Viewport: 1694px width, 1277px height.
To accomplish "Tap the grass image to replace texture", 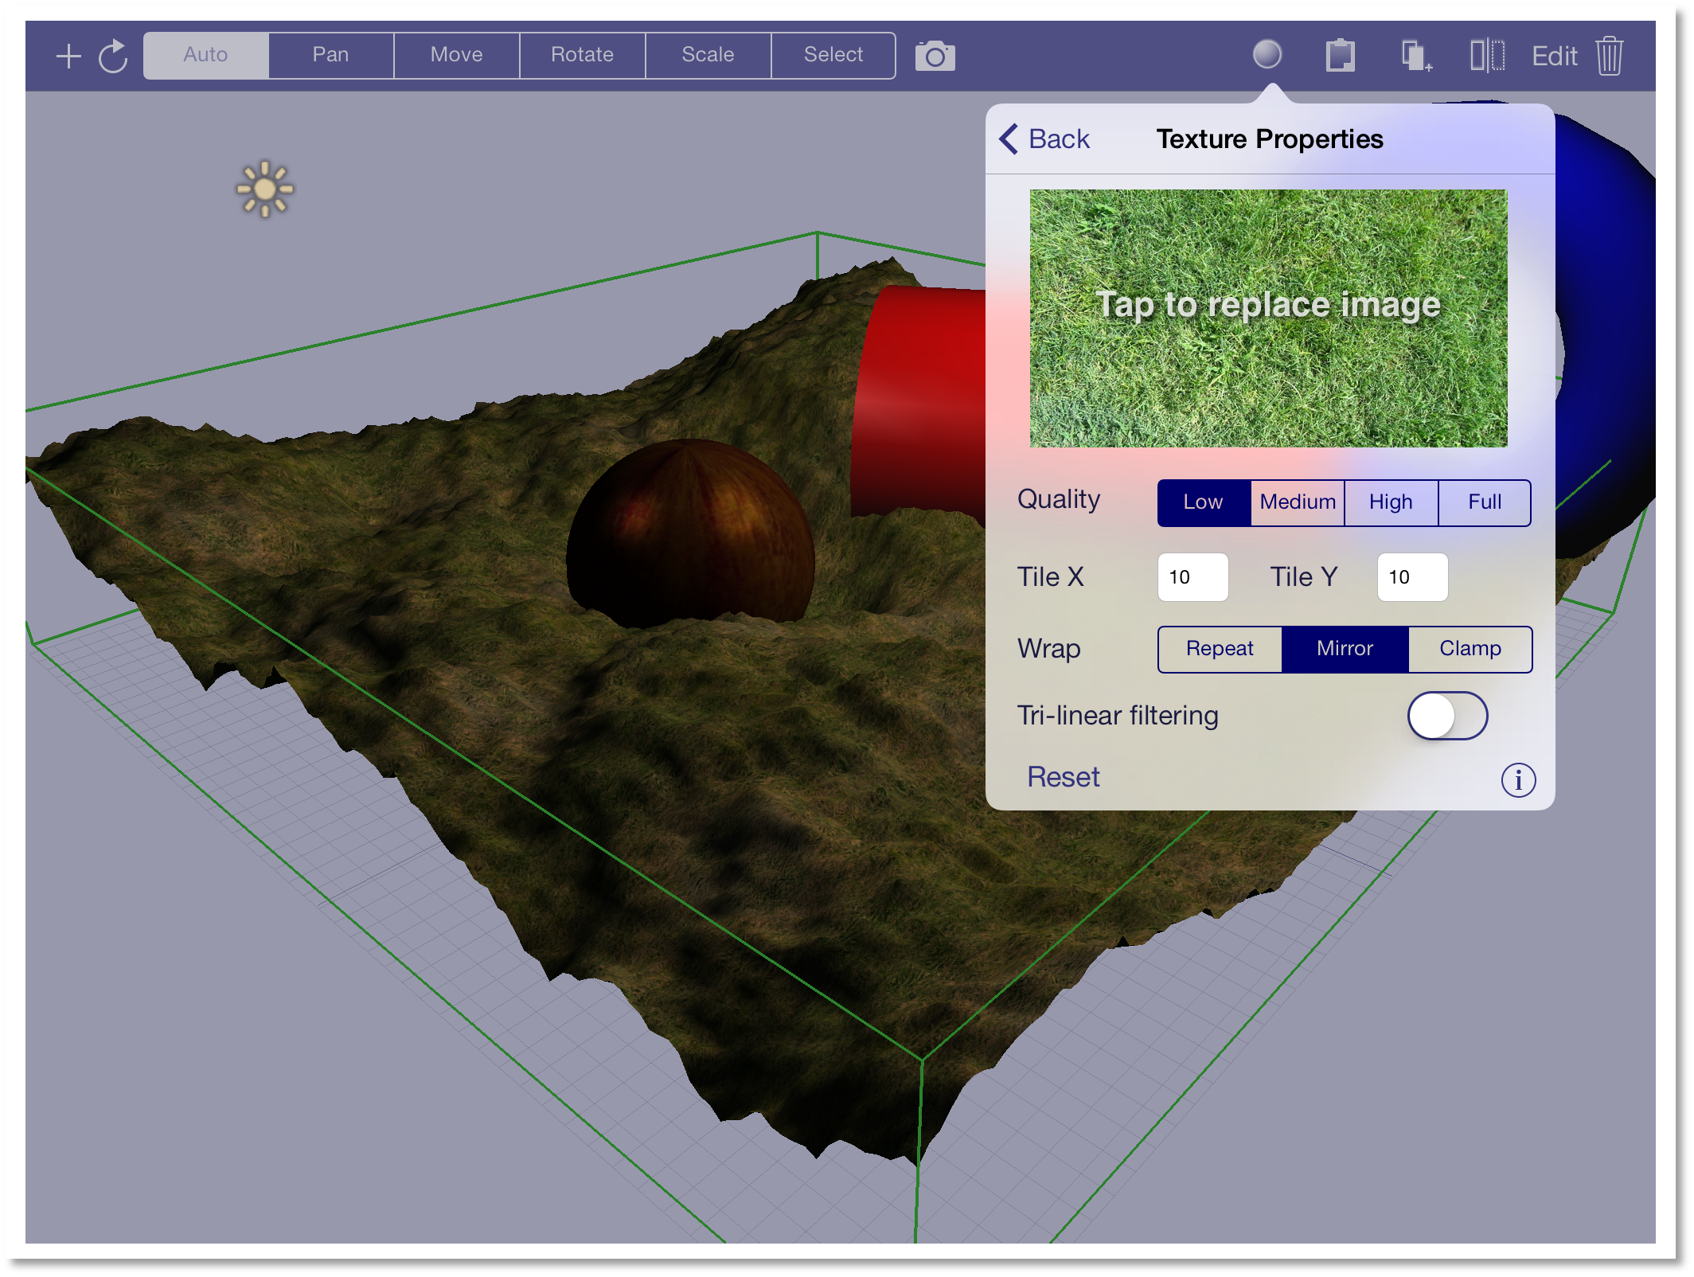I will [1268, 318].
